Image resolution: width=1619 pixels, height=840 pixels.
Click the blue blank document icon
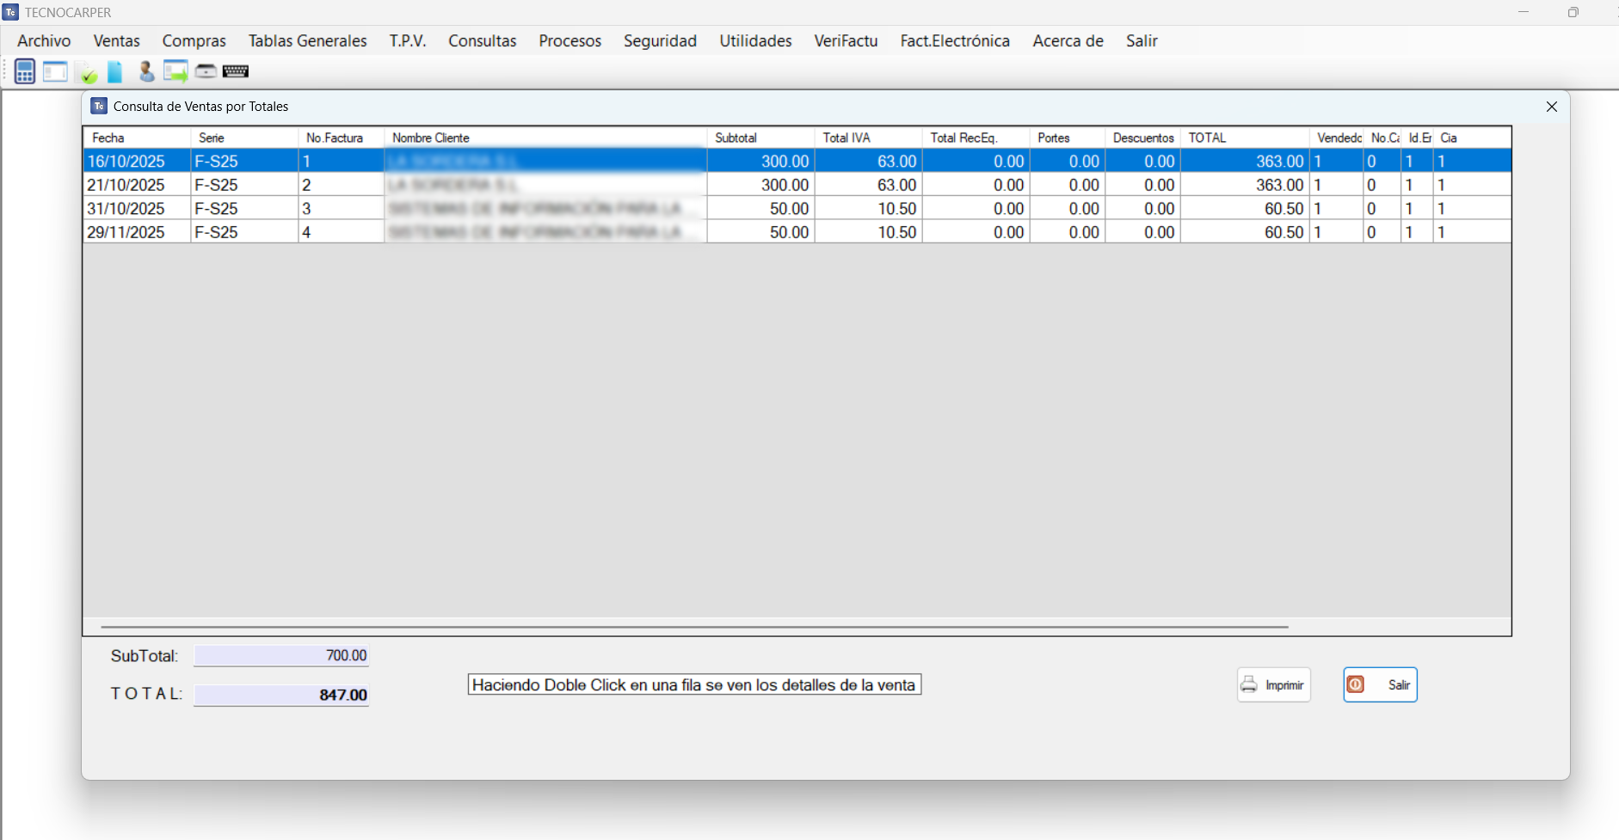[x=115, y=72]
